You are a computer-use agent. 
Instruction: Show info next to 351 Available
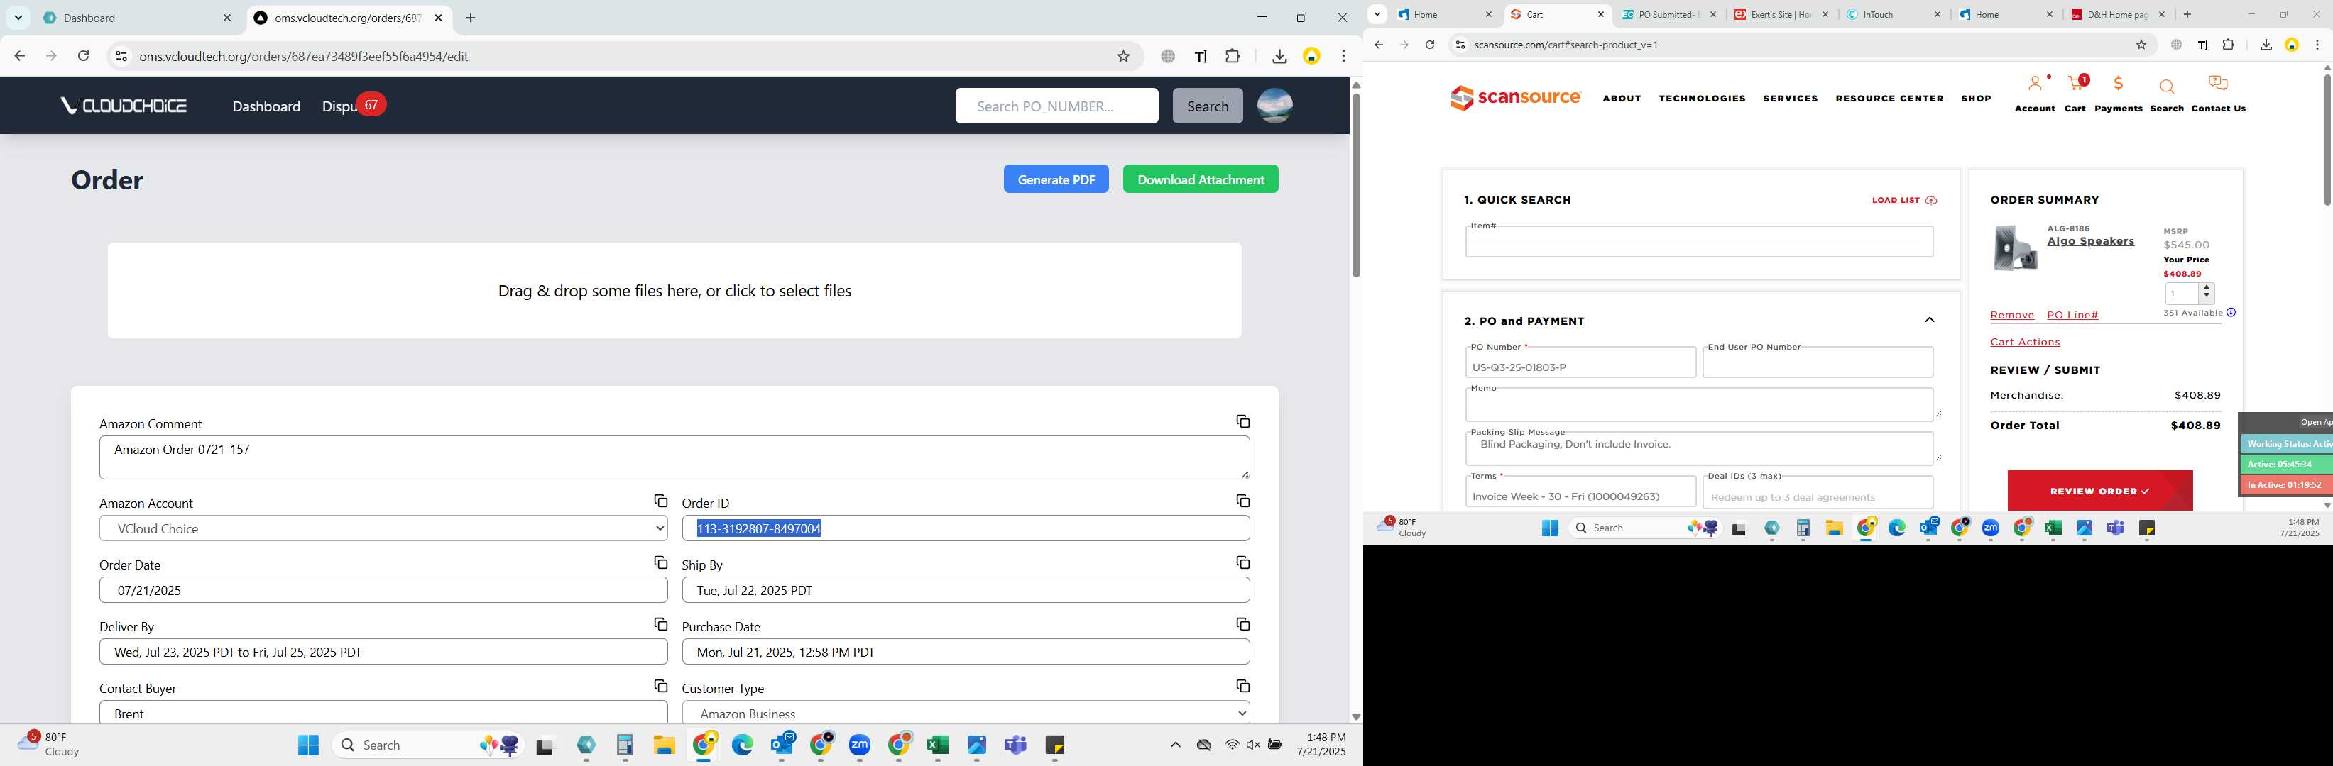[2231, 313]
